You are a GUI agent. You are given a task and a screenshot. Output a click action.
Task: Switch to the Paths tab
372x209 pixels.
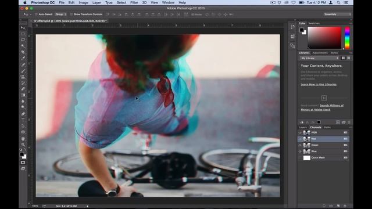pyautogui.click(x=327, y=128)
